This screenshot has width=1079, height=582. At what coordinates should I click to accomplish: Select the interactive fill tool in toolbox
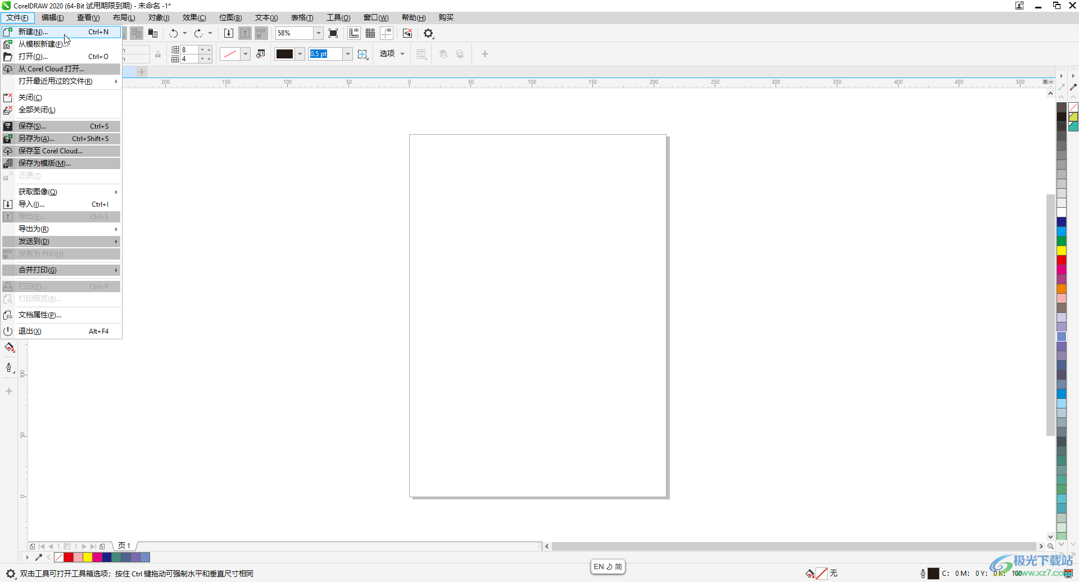coord(10,348)
